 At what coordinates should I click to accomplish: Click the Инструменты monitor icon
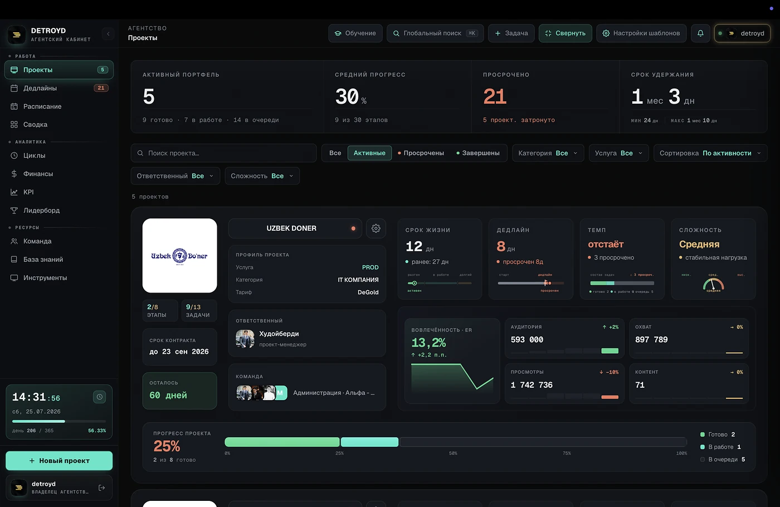click(14, 278)
